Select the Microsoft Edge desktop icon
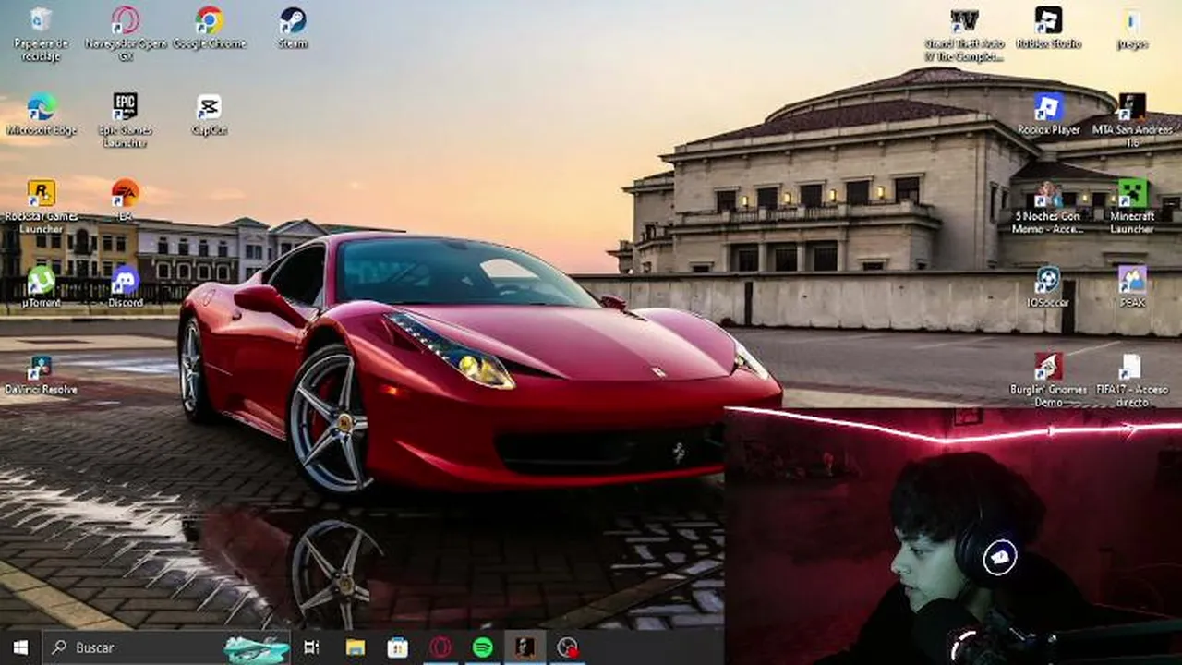This screenshot has height=665, width=1182. click(x=41, y=115)
